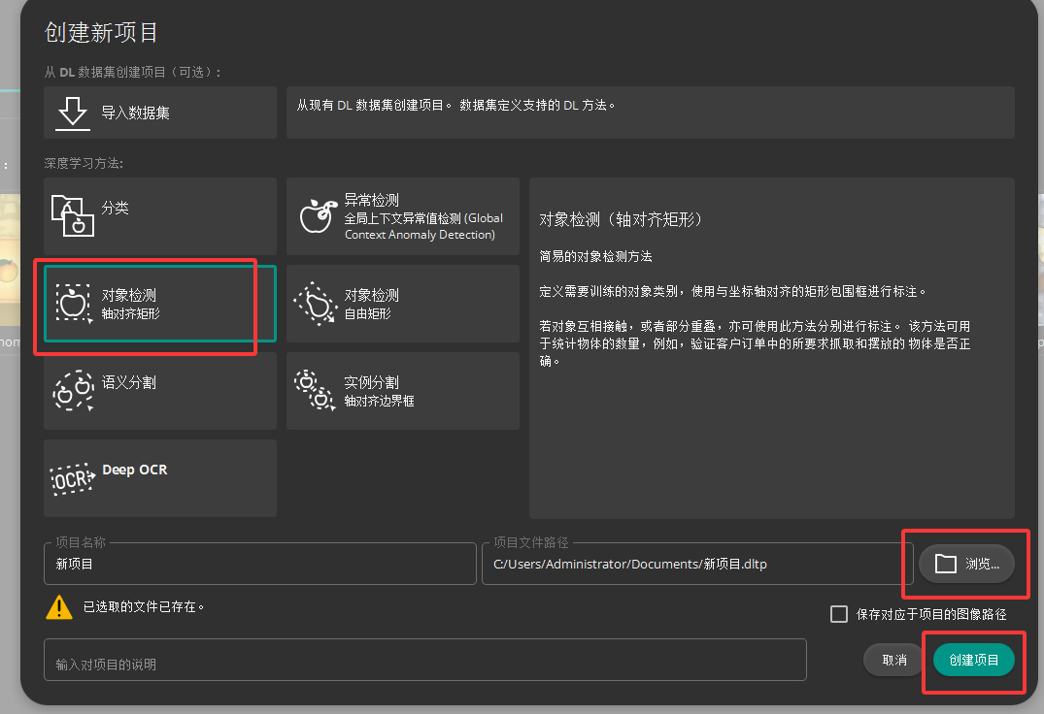Click the Deep OCR method icon
1044x714 pixels.
tap(73, 478)
